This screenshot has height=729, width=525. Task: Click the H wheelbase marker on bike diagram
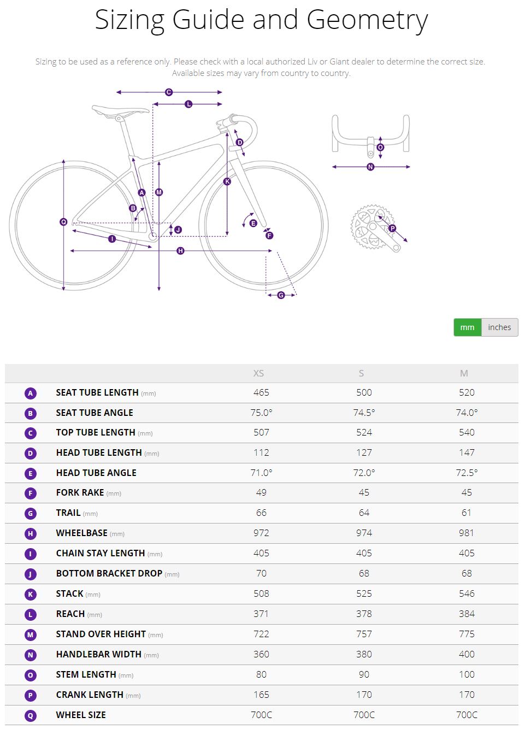180,251
